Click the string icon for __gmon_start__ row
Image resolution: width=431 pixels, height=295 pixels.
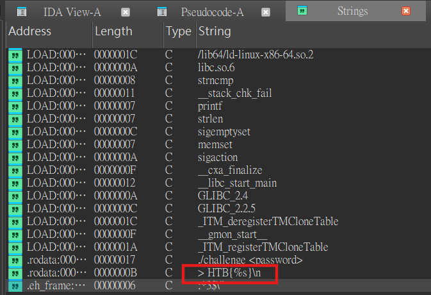click(x=15, y=234)
